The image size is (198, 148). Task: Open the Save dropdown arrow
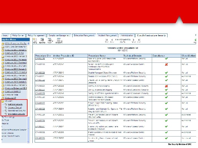53,41
